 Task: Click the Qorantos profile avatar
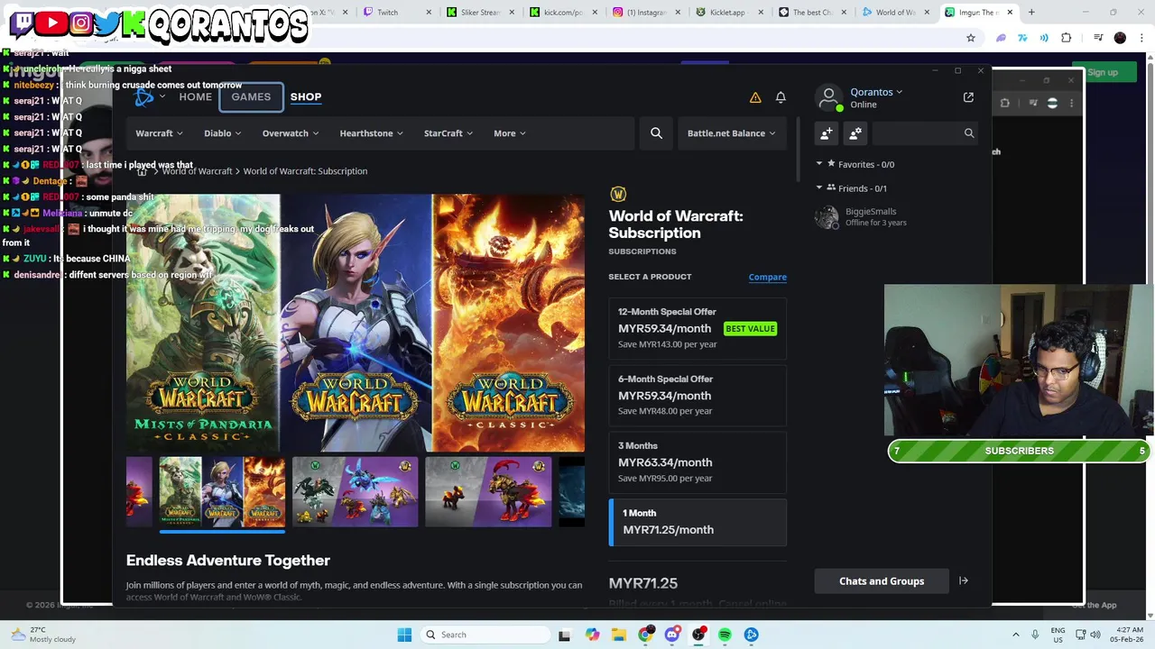pyautogui.click(x=828, y=97)
